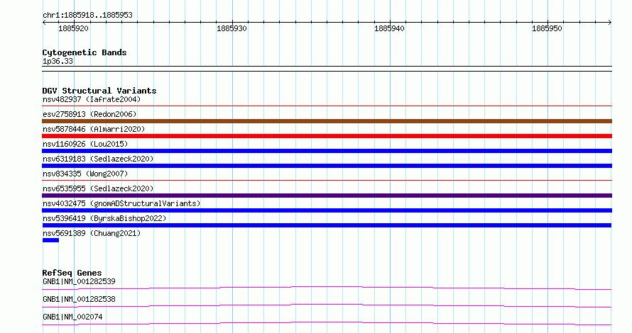Select transcript GNB1|NM_001282538 label
The height and width of the screenshot is (333, 632).
click(79, 299)
